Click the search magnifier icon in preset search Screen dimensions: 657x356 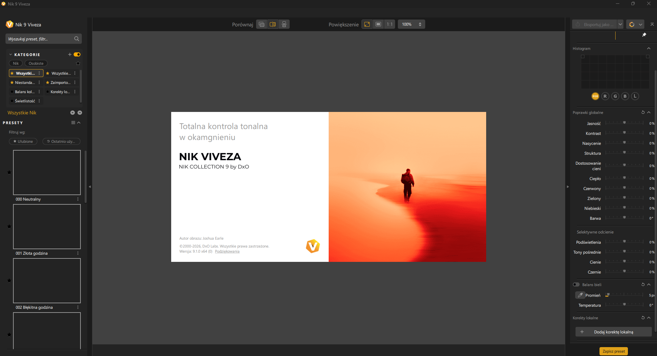pos(77,39)
